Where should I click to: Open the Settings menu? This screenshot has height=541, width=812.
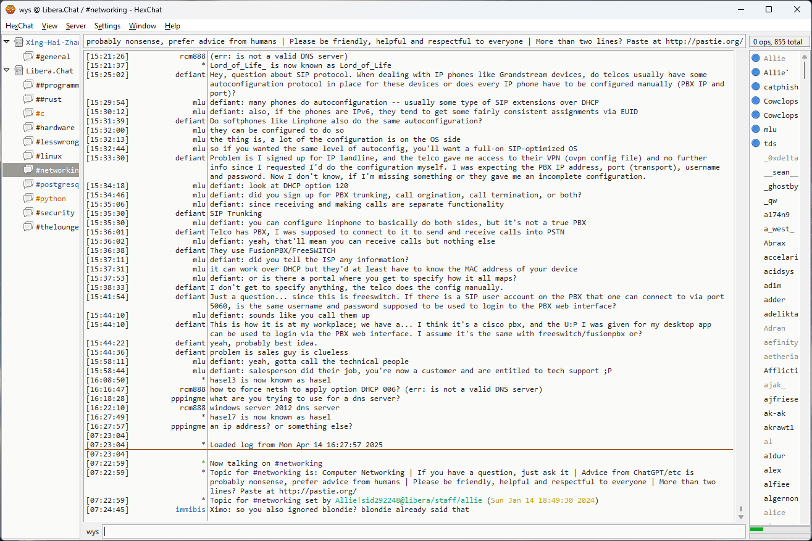point(107,26)
